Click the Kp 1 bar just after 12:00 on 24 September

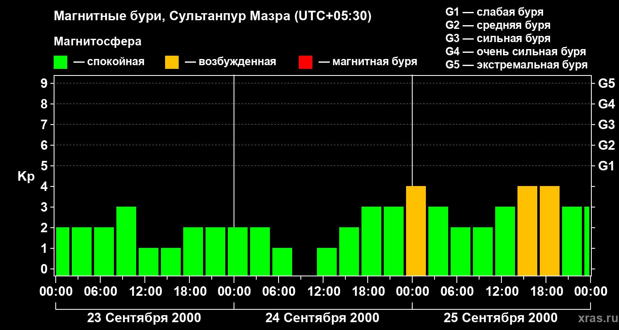pos(327,262)
